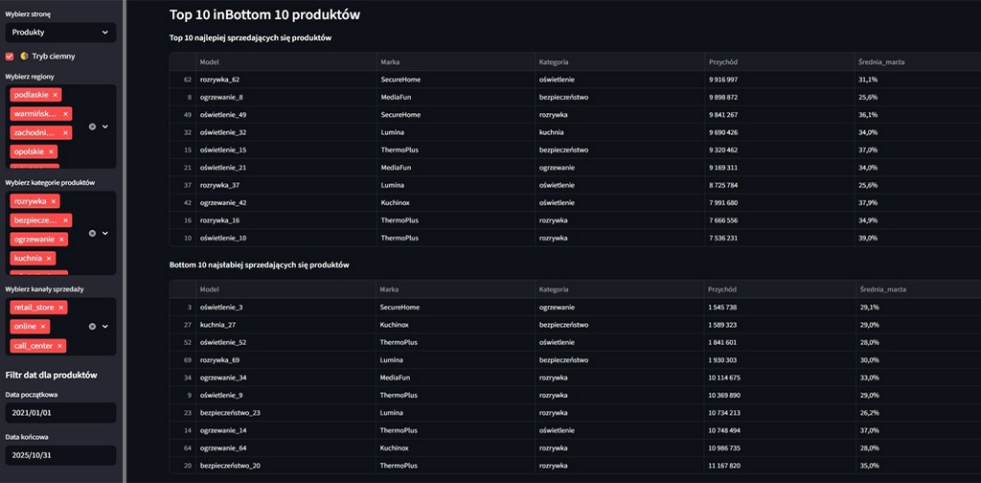981x483 pixels.
Task: Toggle the Tryb ciemny checkbox
Action: tap(10, 57)
